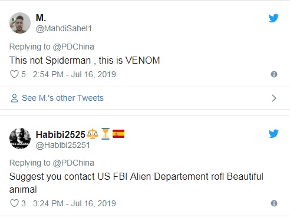Click person icon beside See M.'s other Tweets

tap(14, 98)
